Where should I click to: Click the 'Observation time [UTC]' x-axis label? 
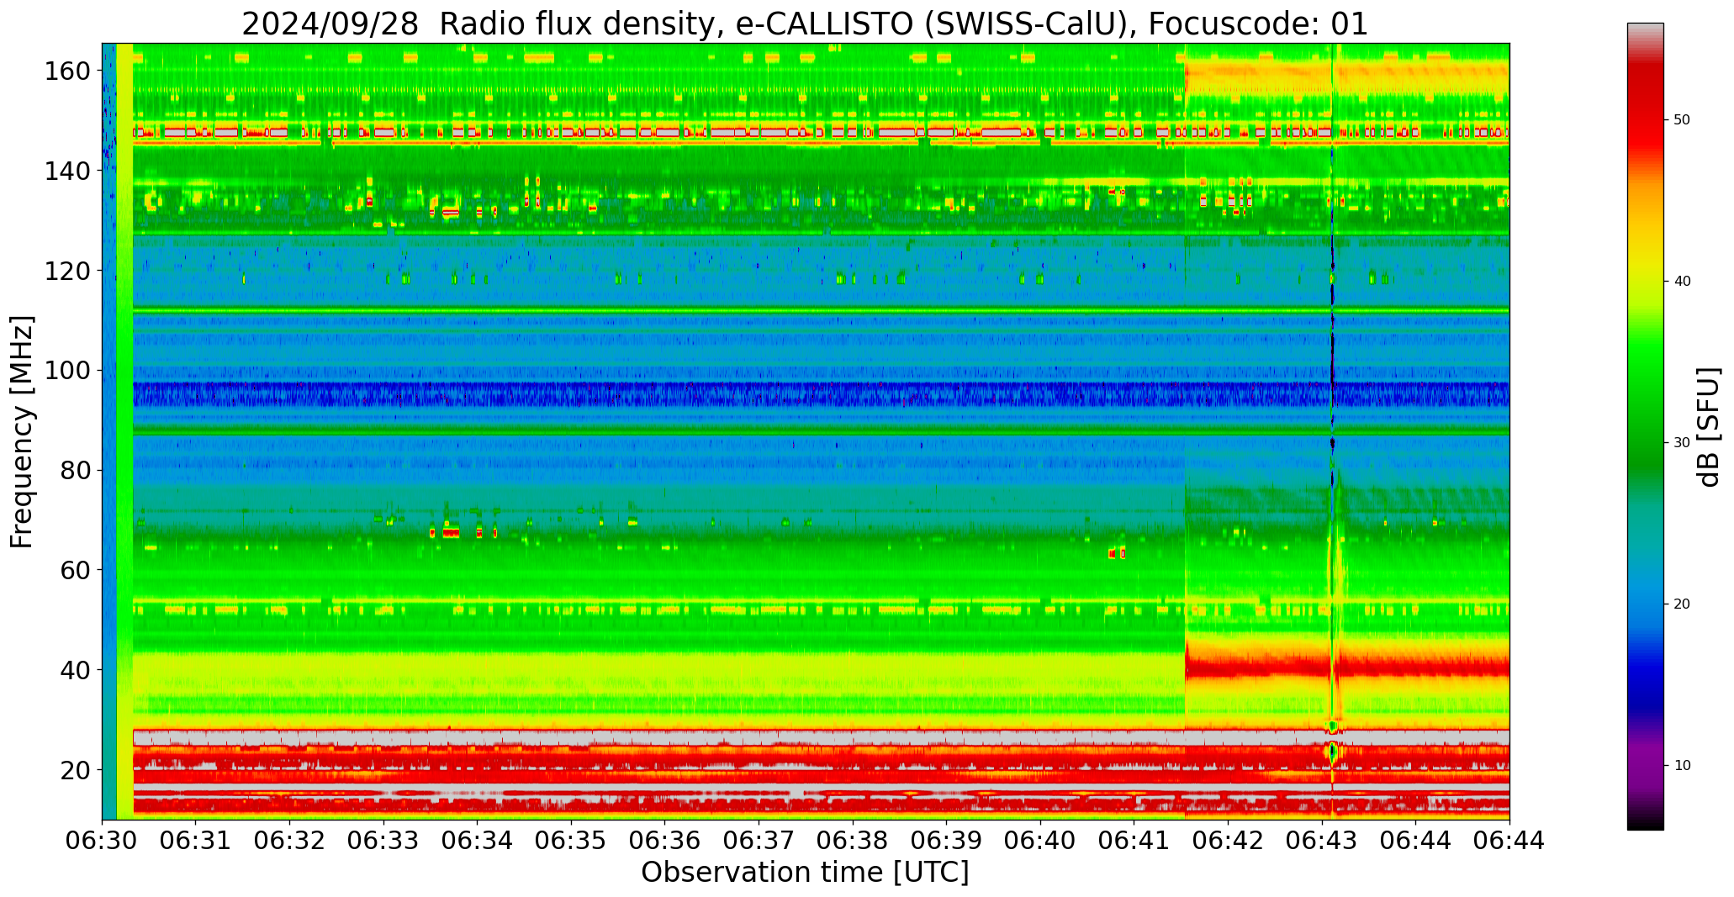pos(805,873)
